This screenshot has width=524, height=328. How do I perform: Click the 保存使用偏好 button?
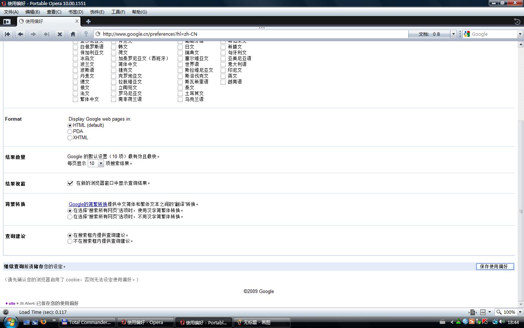495,266
